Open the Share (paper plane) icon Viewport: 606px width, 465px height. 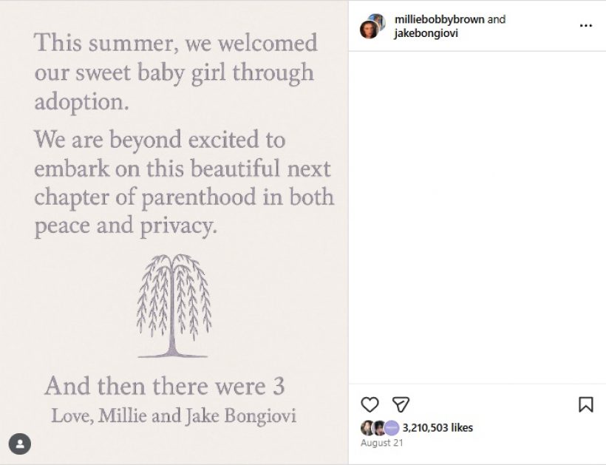point(399,405)
